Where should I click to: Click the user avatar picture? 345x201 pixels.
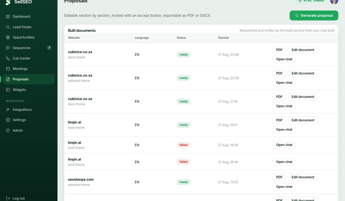point(334,1)
